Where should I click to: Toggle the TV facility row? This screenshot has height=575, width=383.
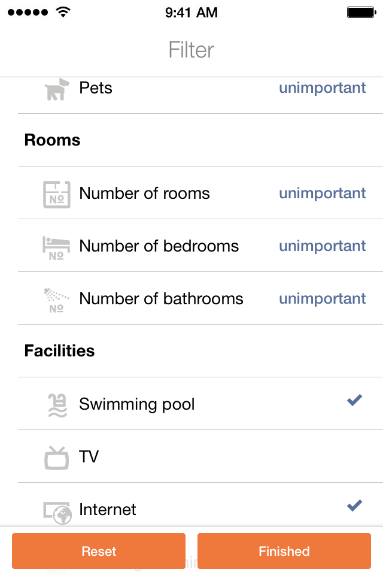click(200, 456)
